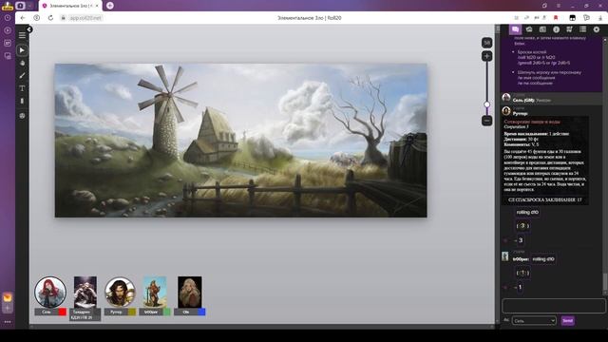608x342 pixels.
Task: Click the green swatch beside tr00per
Action: click(x=167, y=312)
